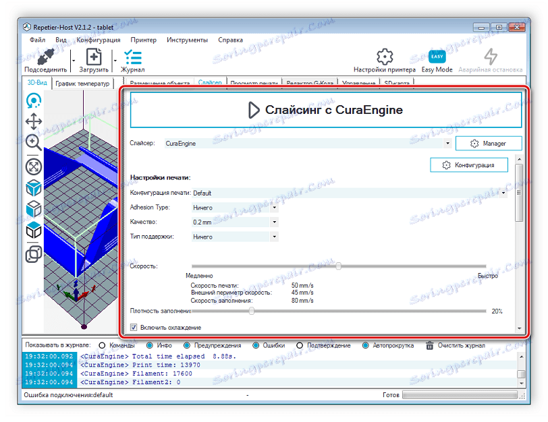
Task: Click the slicer panel scrollbar up arrow
Action: [520, 160]
